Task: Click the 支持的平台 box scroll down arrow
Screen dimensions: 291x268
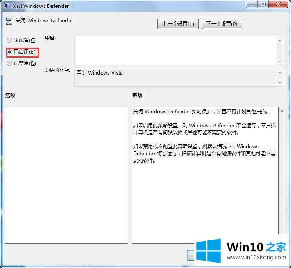Action: pyautogui.click(x=280, y=82)
